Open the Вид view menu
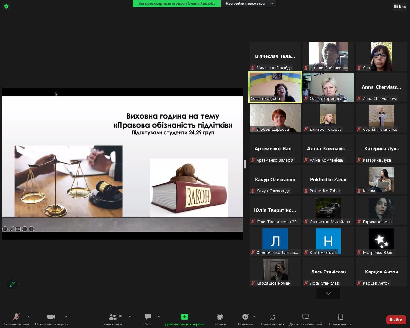Viewport: 410px width, 328px height. tap(399, 6)
